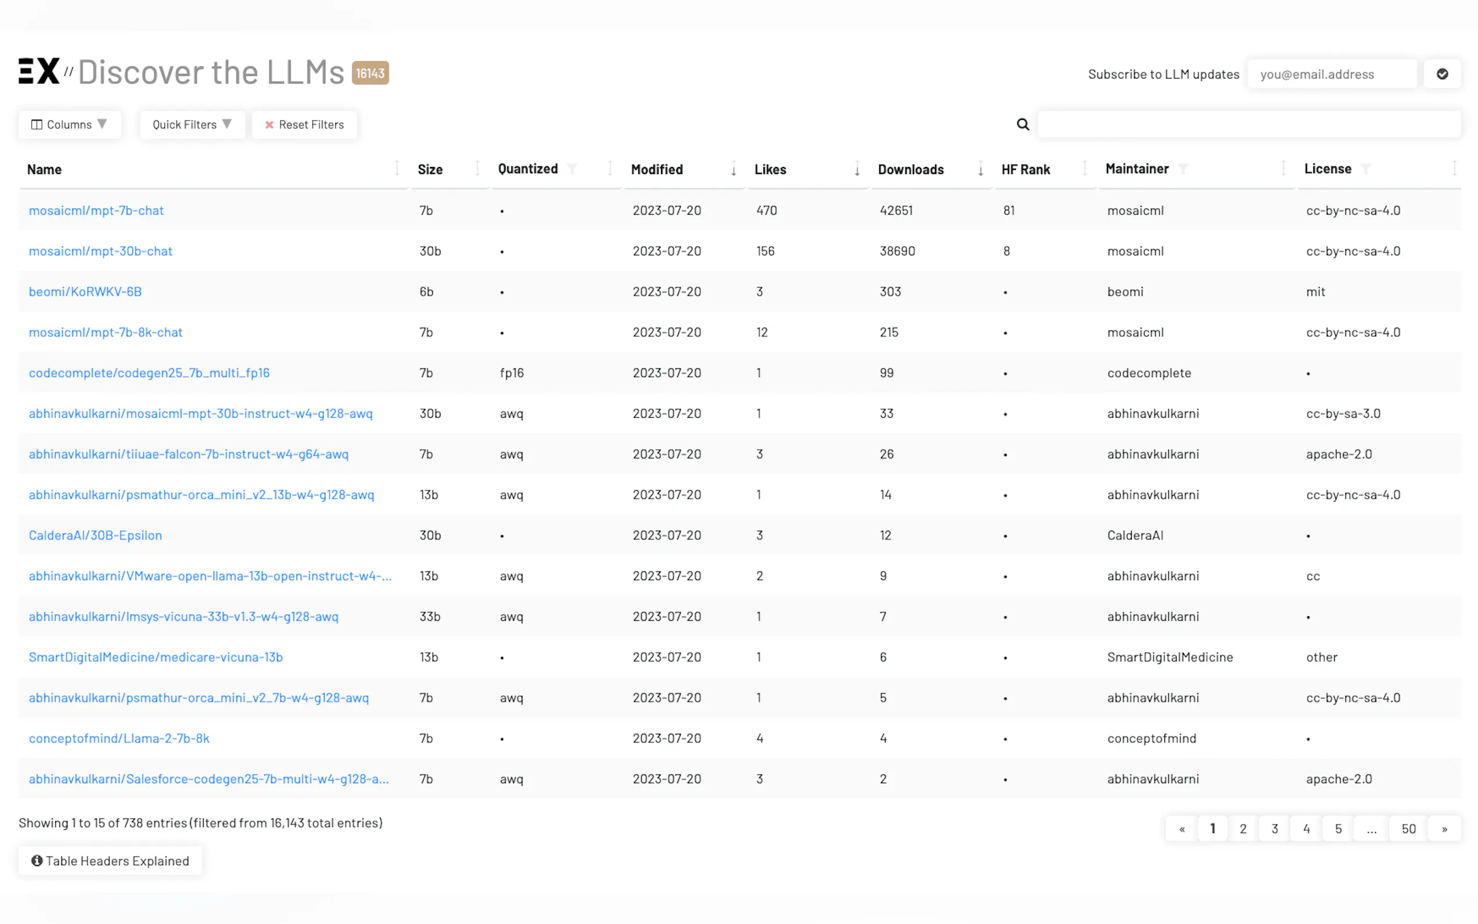Submit email with the checkmark button

tap(1441, 74)
